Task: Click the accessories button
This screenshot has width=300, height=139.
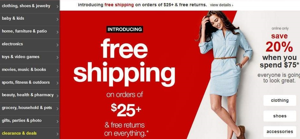Action: [x=280, y=132]
